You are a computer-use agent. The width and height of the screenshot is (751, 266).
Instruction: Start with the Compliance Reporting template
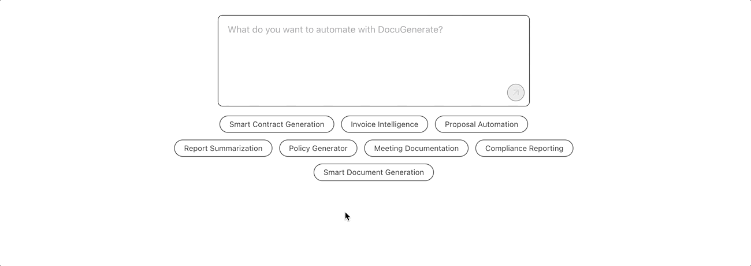pos(524,149)
